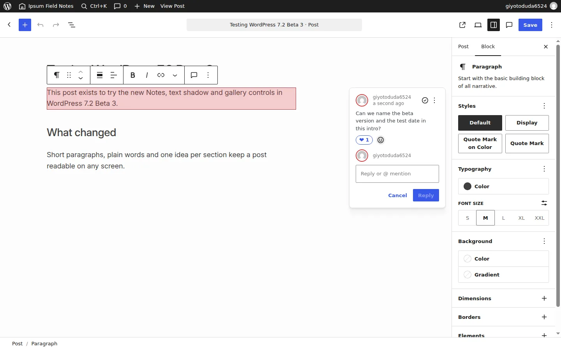Select the Block tab
The height and width of the screenshot is (350, 561).
488,47
